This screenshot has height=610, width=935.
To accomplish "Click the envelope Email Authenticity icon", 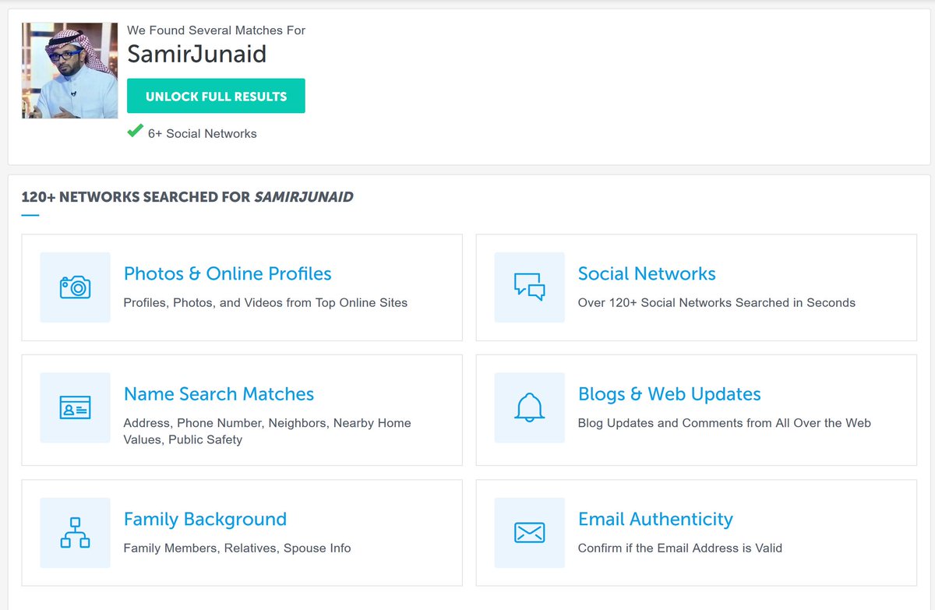I will 529,533.
